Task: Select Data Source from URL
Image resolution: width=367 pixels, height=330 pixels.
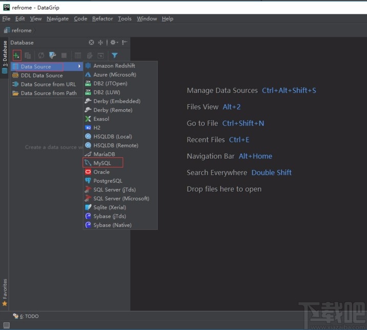Action: (x=47, y=84)
